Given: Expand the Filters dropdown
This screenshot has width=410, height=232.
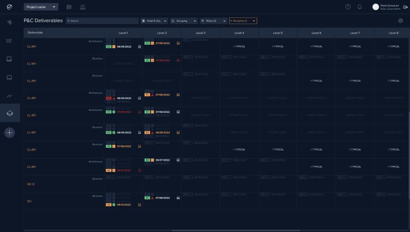Looking at the screenshot, I should (213, 21).
